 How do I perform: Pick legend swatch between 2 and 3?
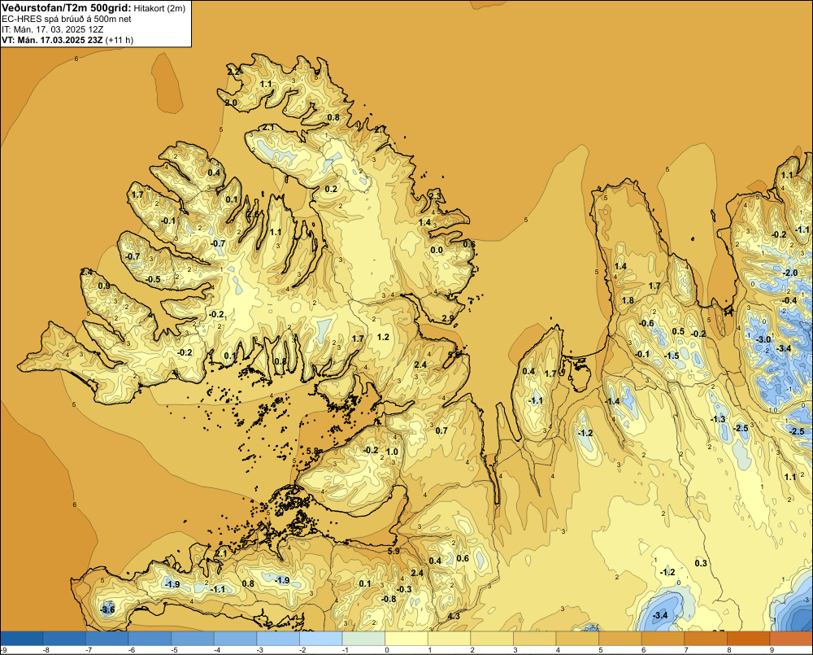[x=492, y=639]
